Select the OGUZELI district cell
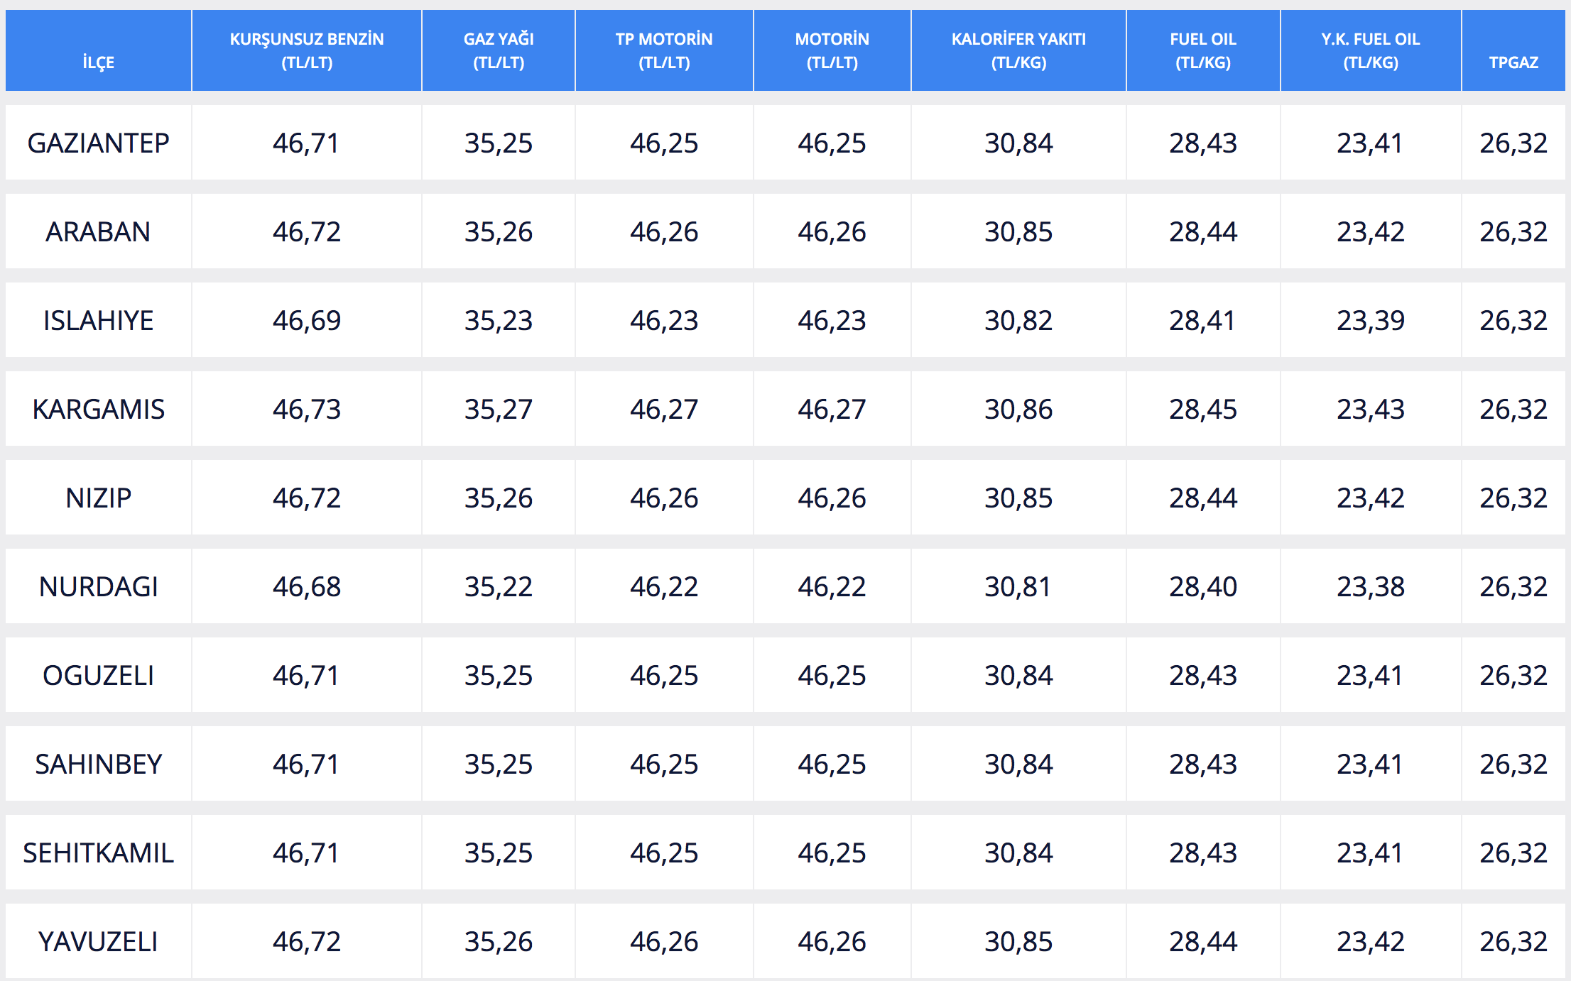1571x981 pixels. [x=98, y=676]
